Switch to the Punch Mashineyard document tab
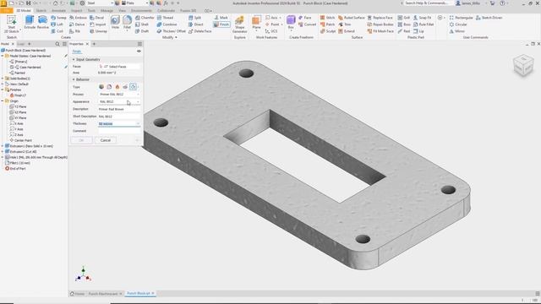The height and width of the screenshot is (304, 541). click(103, 294)
